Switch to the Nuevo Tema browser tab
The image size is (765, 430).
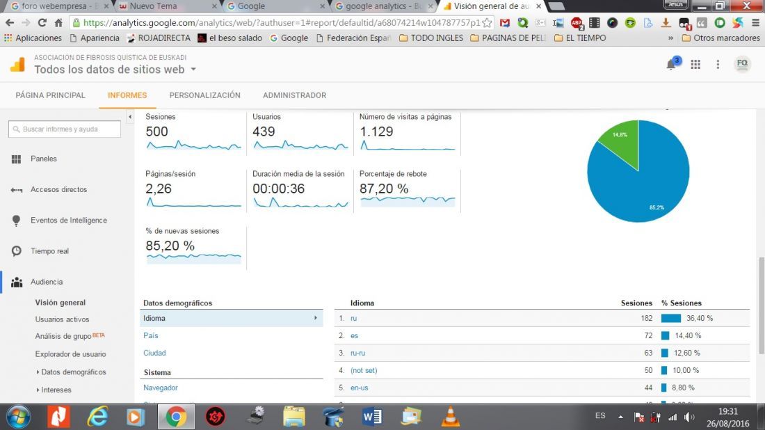tap(168, 6)
